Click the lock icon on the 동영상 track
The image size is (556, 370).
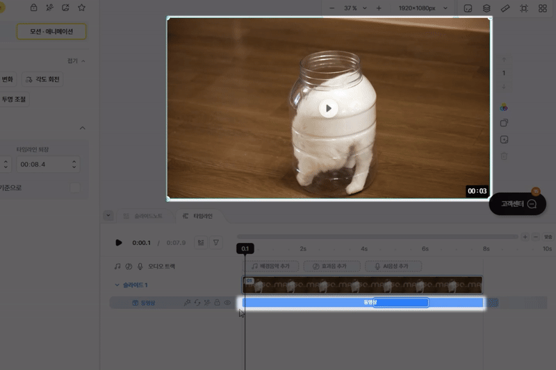pyautogui.click(x=217, y=303)
